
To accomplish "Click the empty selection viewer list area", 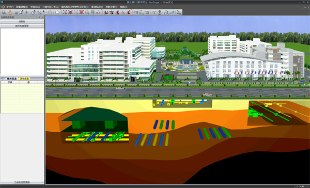I will coord(22,52).
